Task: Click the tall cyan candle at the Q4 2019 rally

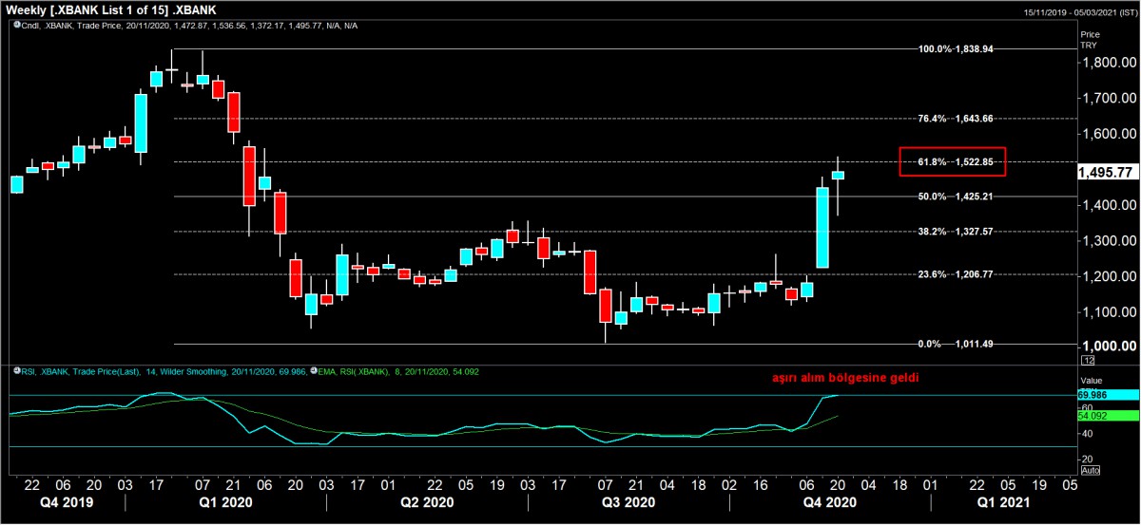Action: coord(141,123)
